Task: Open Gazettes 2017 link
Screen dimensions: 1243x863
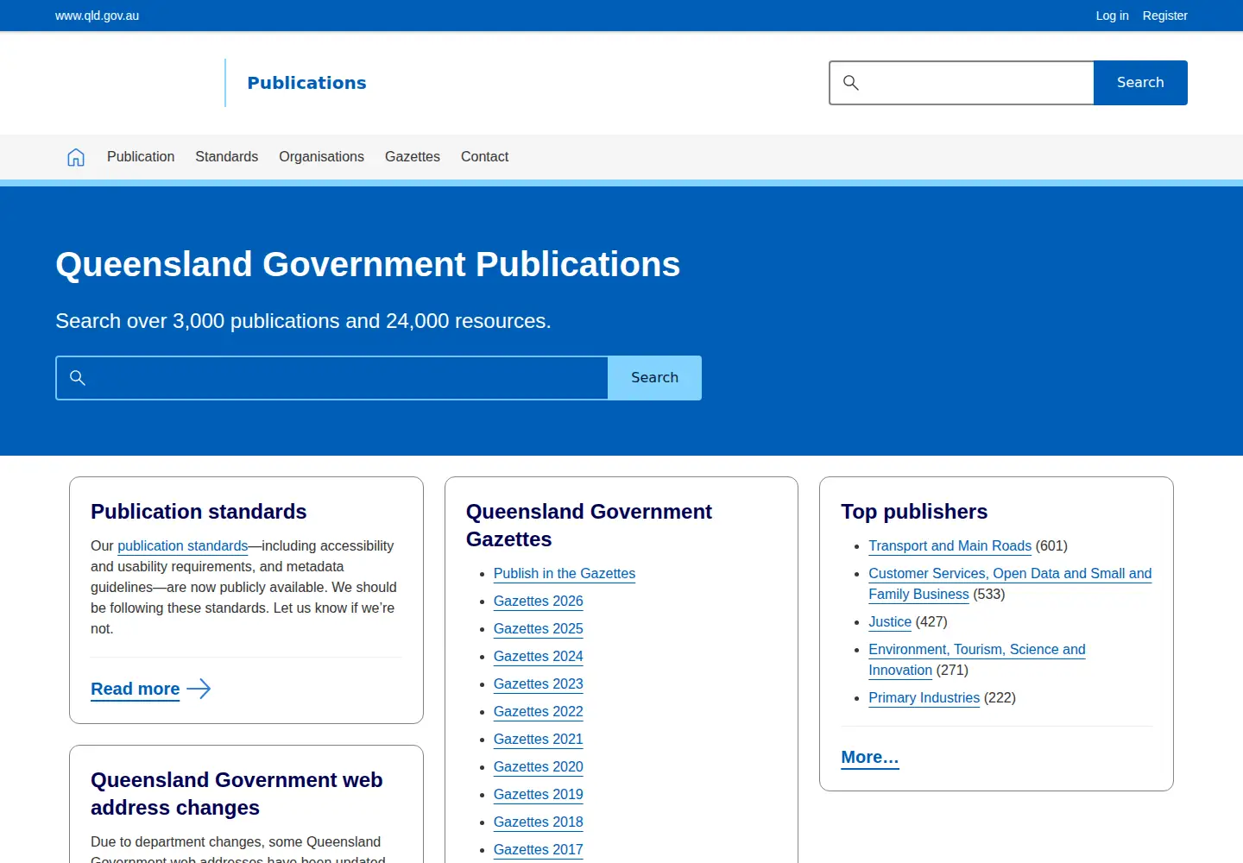Action: tap(539, 850)
